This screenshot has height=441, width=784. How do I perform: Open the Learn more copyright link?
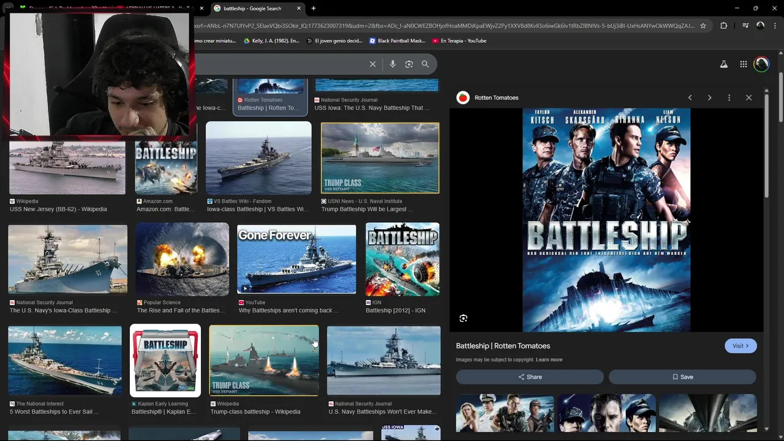(549, 360)
